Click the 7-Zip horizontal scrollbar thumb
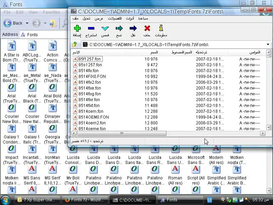 [122, 133]
